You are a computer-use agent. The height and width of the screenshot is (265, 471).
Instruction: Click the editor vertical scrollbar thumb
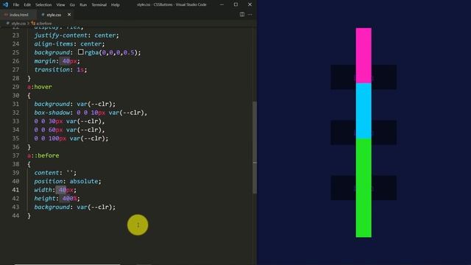255,147
